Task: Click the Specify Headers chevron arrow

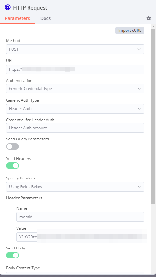Action: 139,187
